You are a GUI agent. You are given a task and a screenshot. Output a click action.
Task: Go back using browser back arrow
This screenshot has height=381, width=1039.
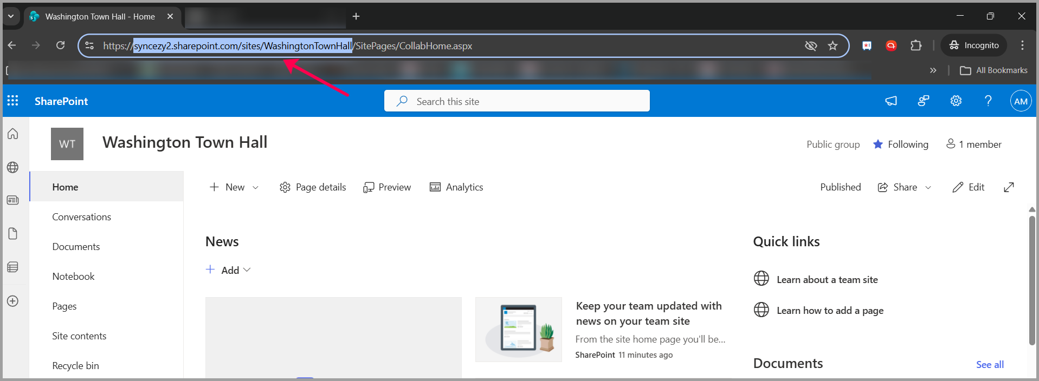tap(12, 45)
